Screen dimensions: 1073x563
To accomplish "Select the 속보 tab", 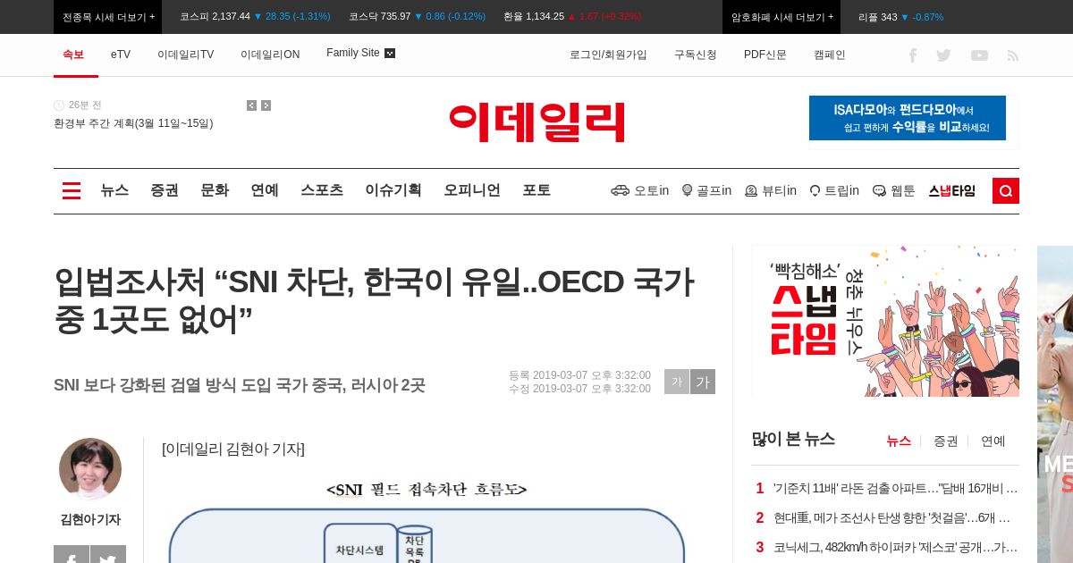I will pos(73,55).
